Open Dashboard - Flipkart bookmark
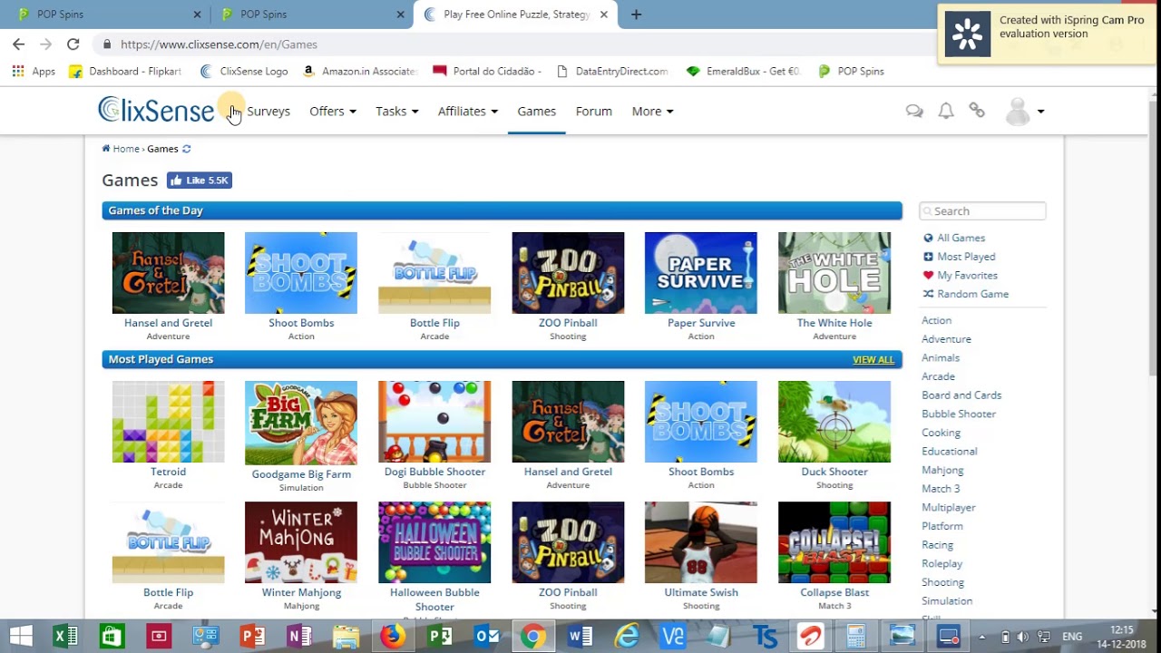The height and width of the screenshot is (653, 1161). coord(125,71)
